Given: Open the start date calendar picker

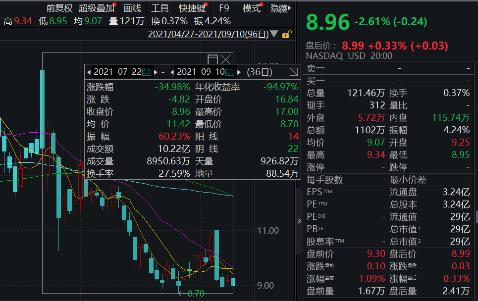Looking at the screenshot, I should (147, 72).
